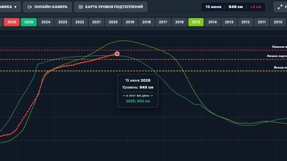Enable the 2012 year series
287x161 pixels.
pyautogui.click(x=246, y=22)
